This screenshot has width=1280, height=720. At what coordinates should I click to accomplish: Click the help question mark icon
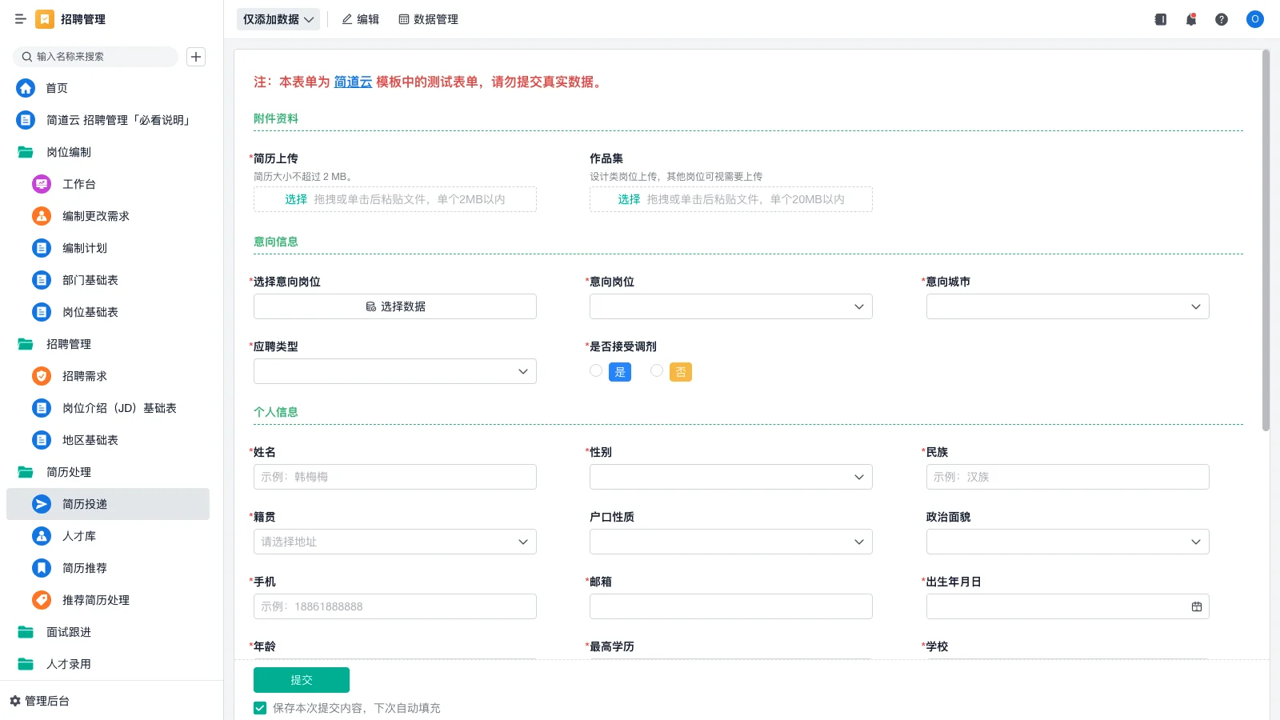1222,19
